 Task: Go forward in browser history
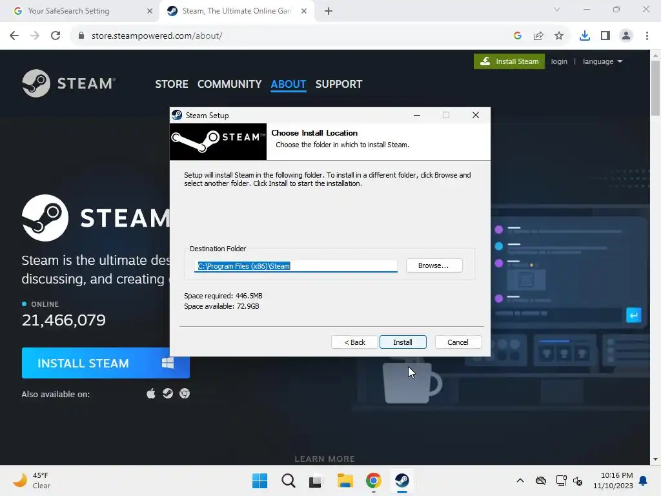35,36
